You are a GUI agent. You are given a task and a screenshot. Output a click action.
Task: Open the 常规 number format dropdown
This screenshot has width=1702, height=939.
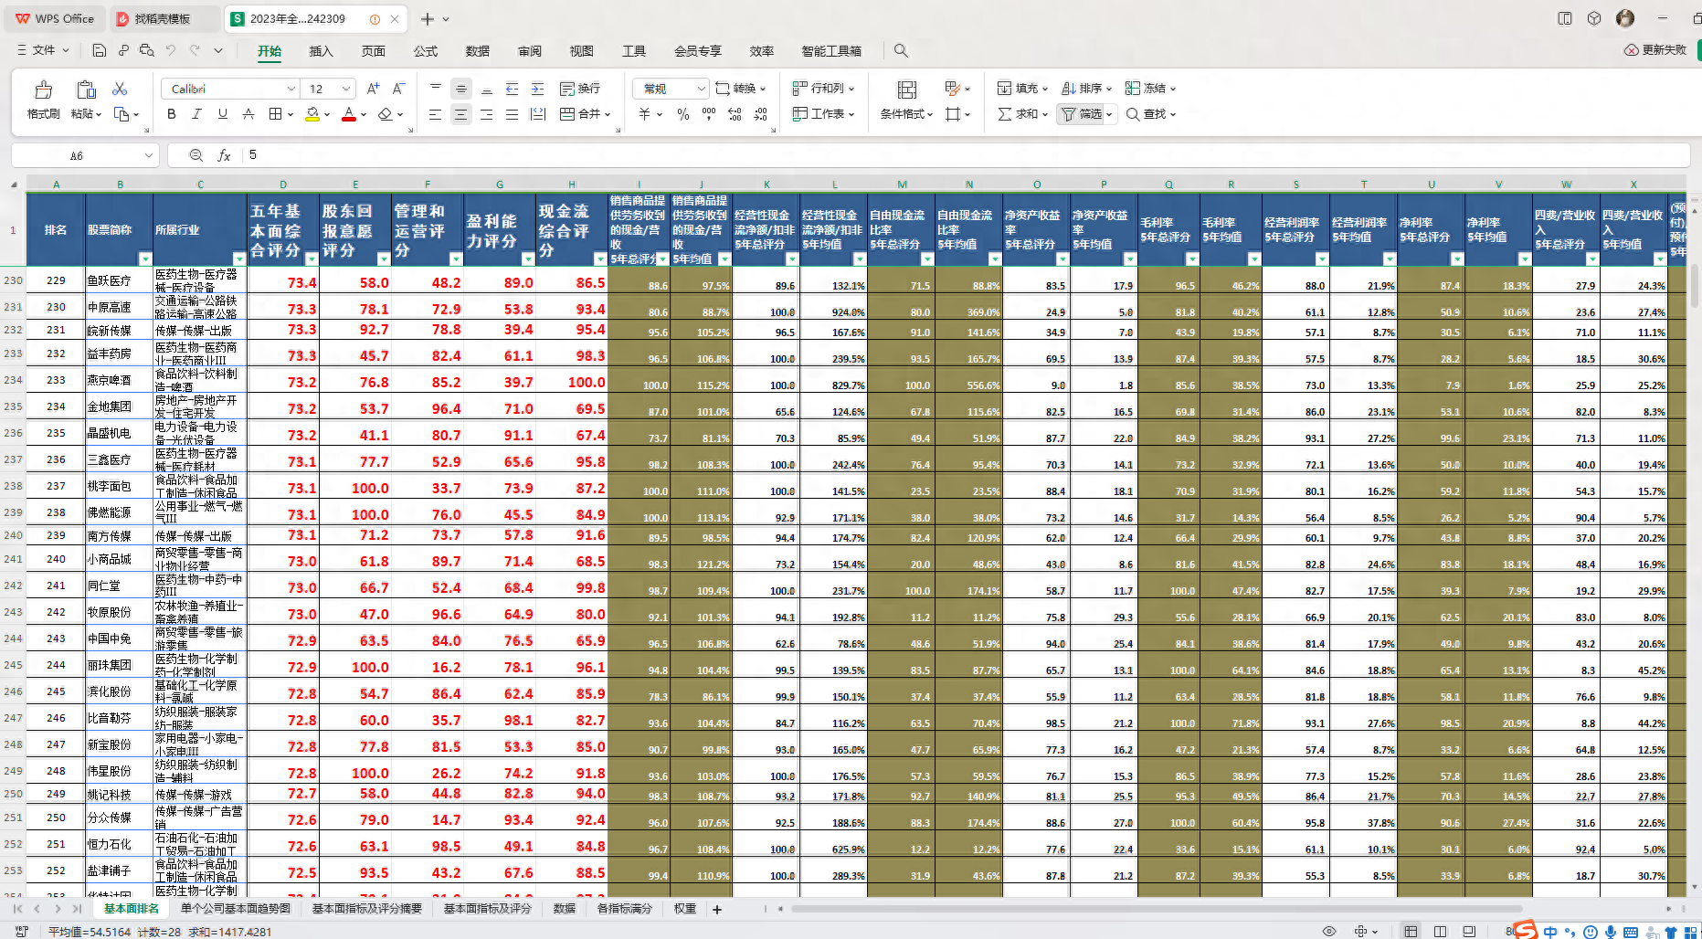pyautogui.click(x=701, y=89)
